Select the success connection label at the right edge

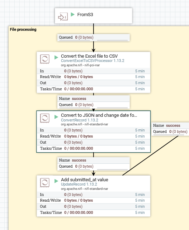pyautogui.click(x=170, y=129)
